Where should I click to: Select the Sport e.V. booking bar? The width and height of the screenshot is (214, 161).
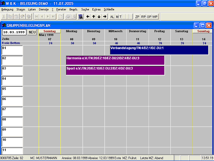point(115,71)
